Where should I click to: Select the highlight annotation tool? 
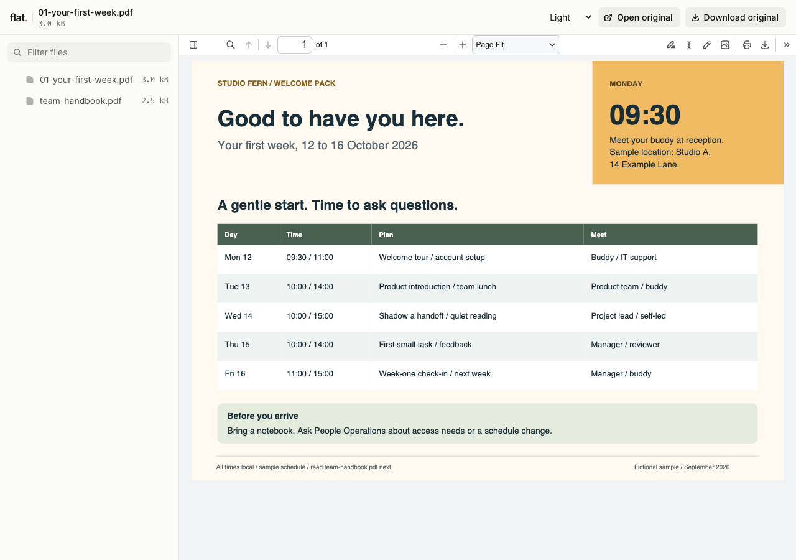point(671,45)
